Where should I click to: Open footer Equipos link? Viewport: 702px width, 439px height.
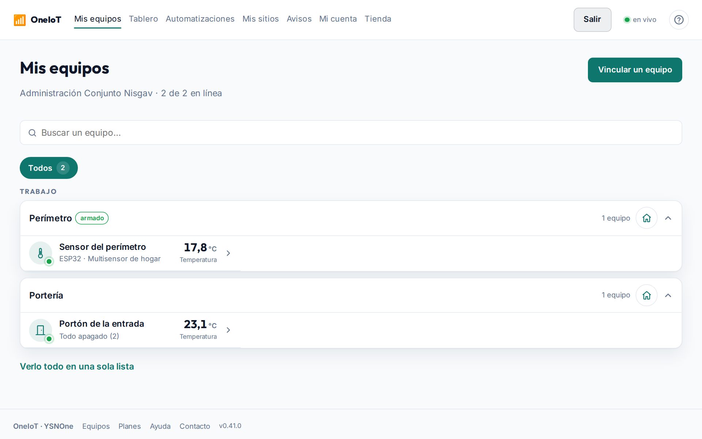pyautogui.click(x=96, y=426)
